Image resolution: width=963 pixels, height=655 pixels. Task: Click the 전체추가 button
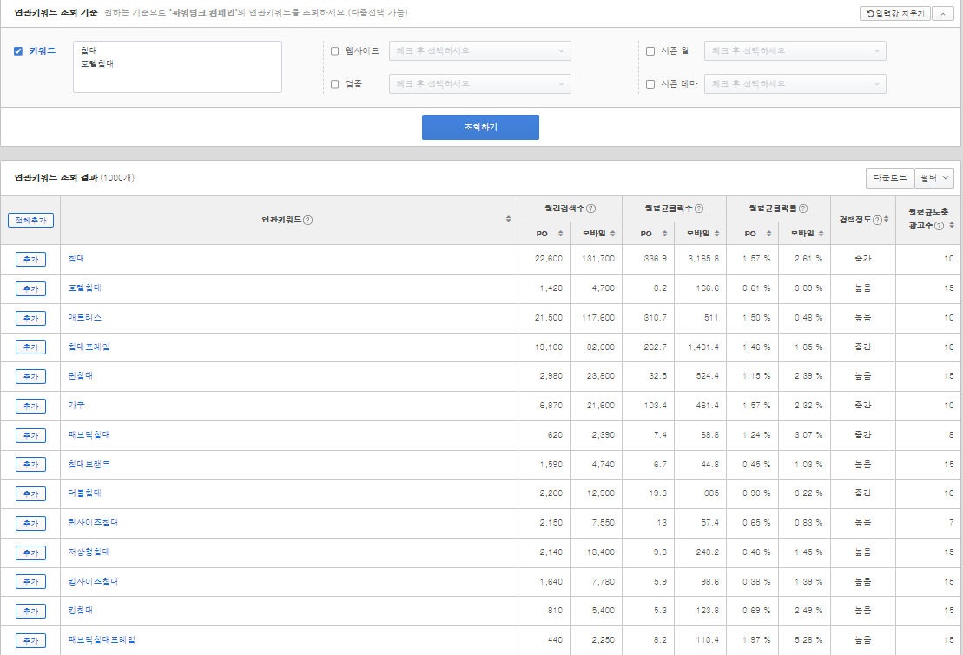tap(30, 220)
